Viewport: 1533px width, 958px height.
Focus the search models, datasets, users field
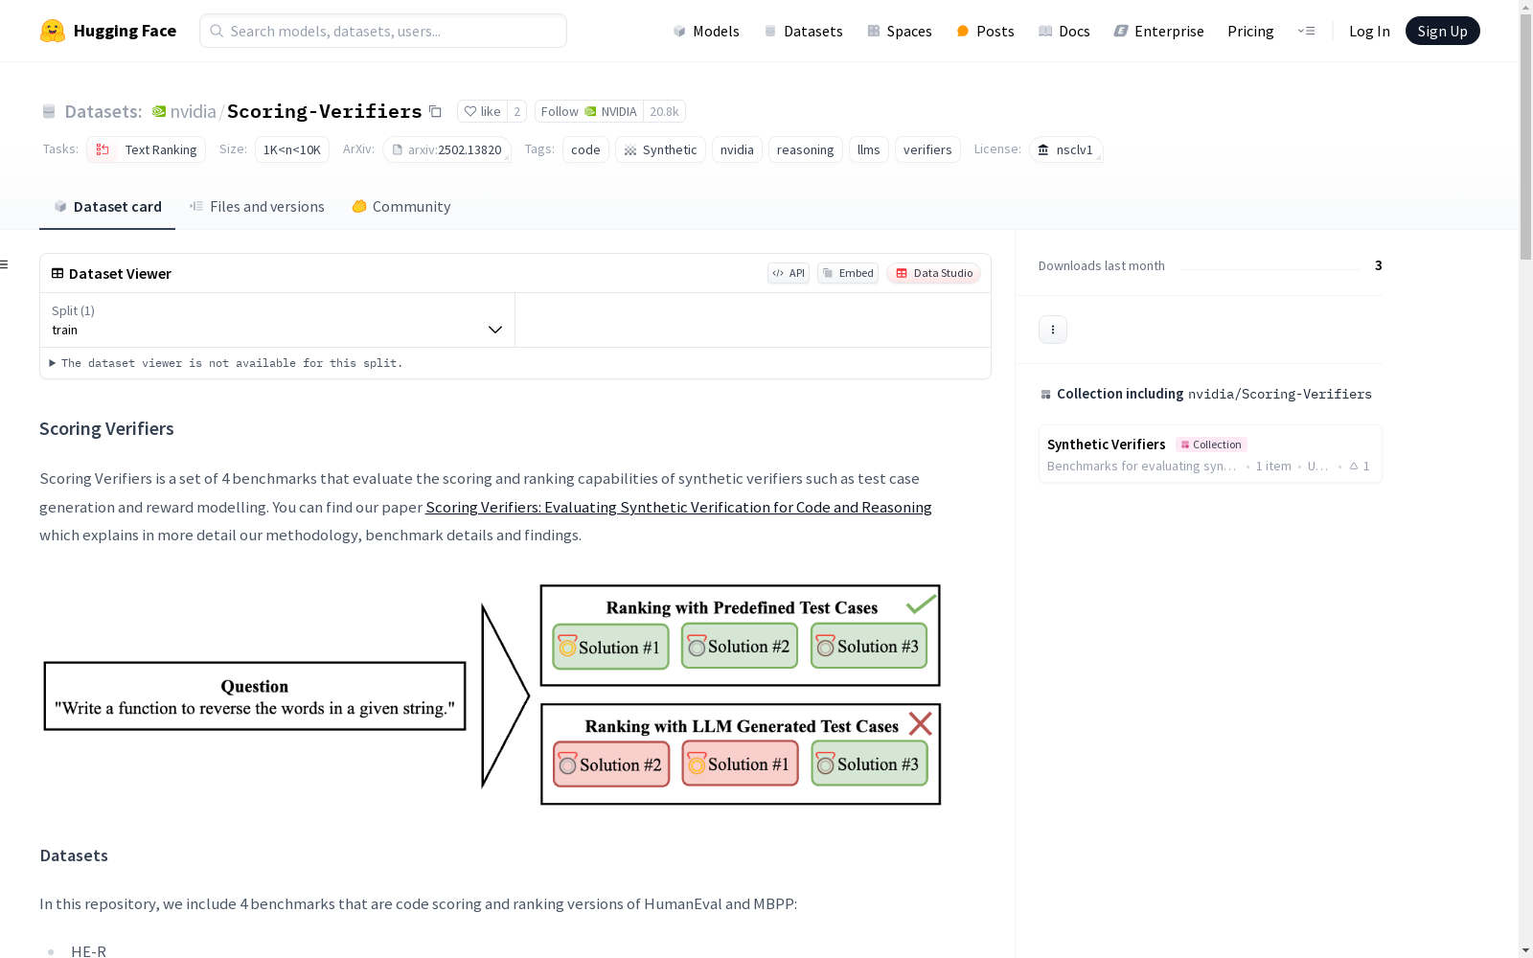pos(383,31)
